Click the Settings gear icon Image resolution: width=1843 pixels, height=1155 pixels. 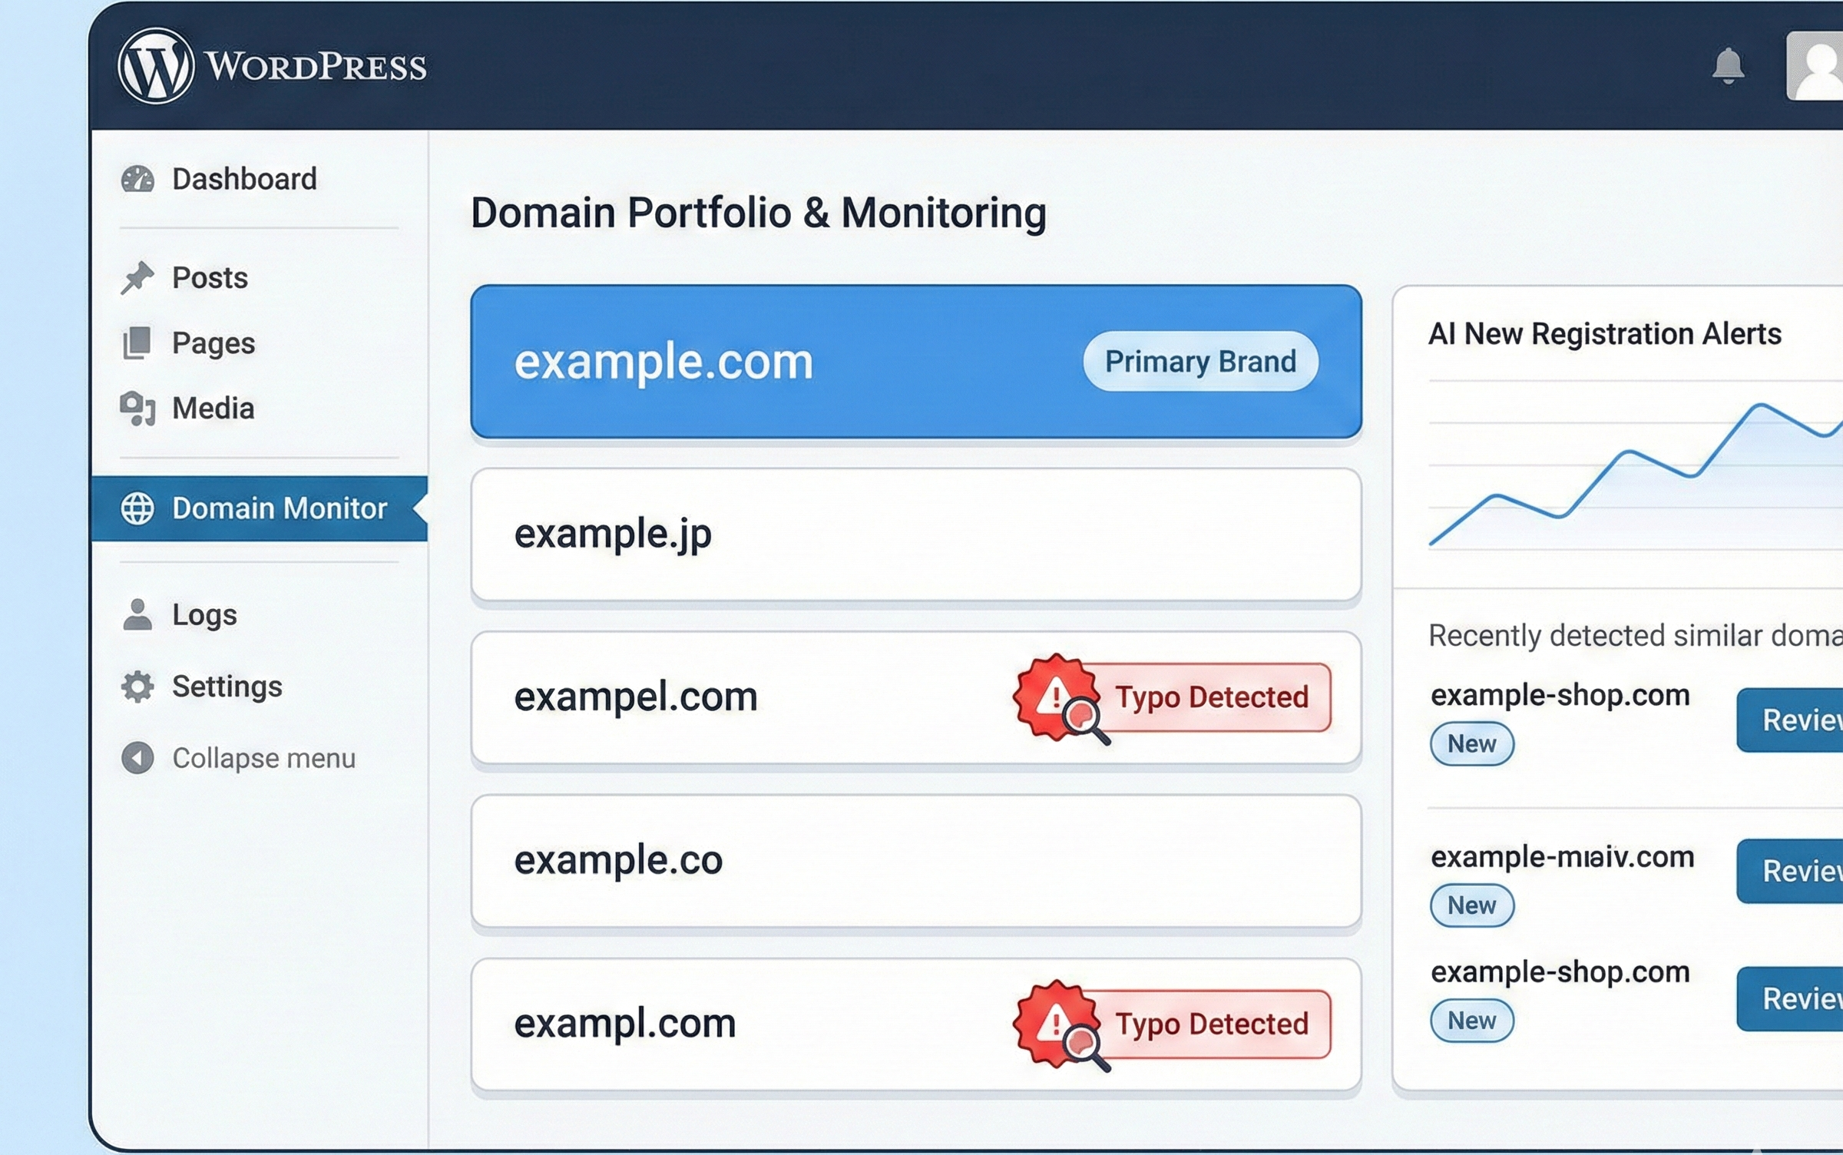pyautogui.click(x=137, y=686)
